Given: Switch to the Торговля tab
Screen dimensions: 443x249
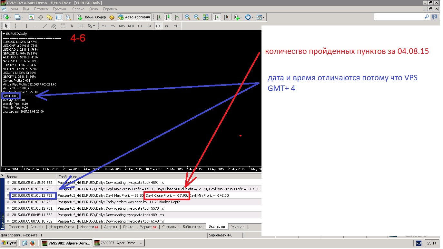Looking at the screenshot, I should [16, 227].
